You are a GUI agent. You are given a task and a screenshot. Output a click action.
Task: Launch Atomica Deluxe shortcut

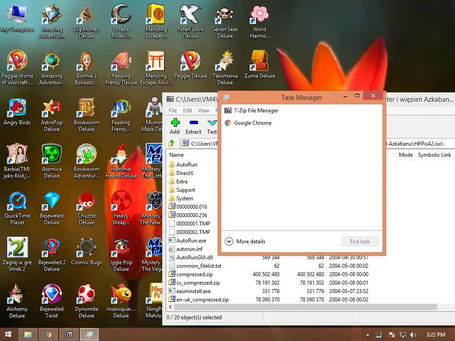[52, 162]
